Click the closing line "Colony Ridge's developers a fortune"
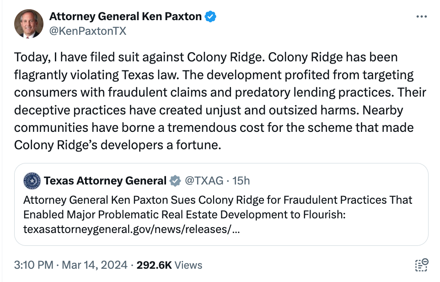 [118, 145]
